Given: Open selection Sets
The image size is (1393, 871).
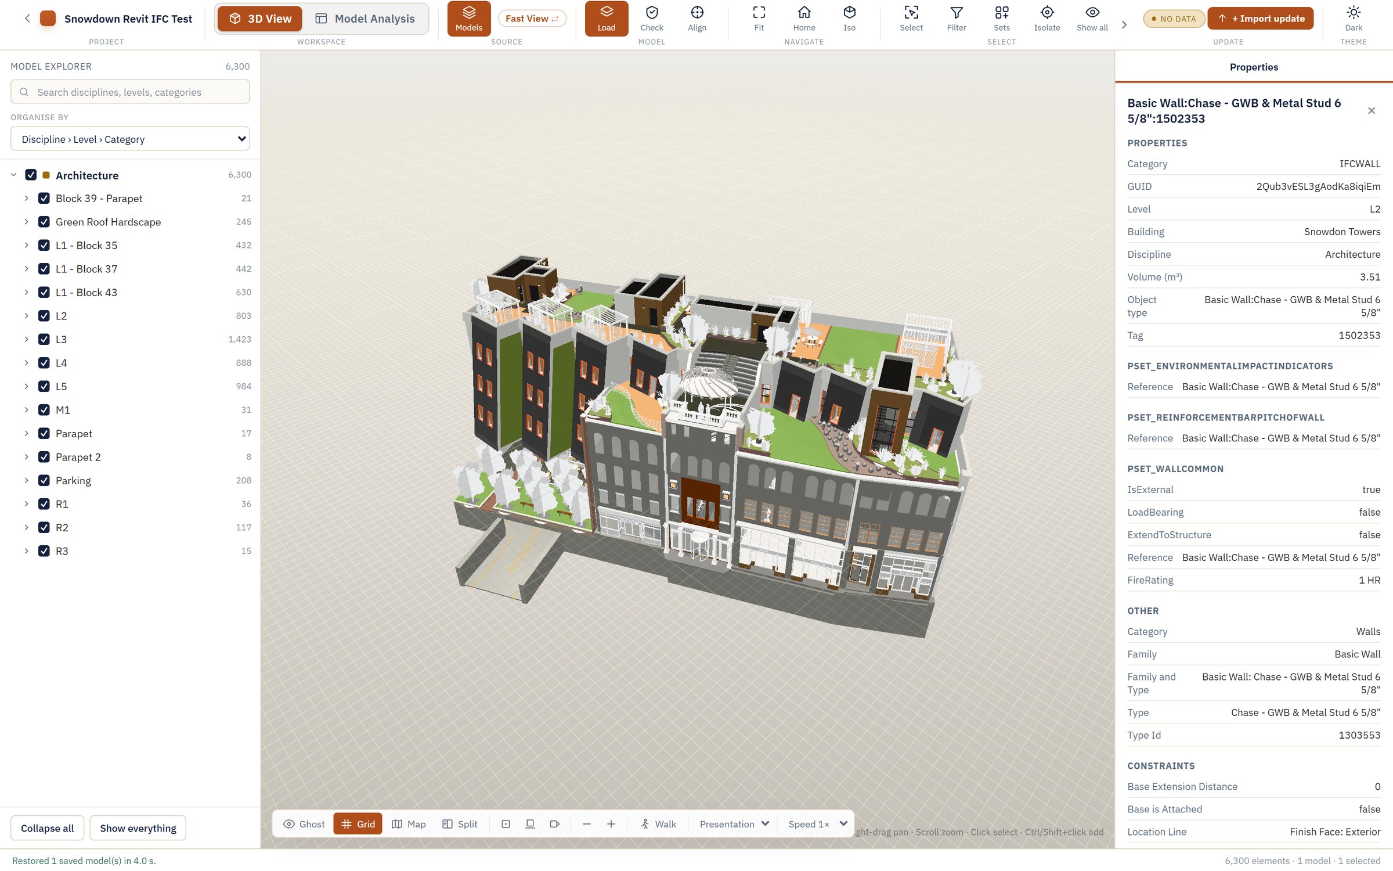Looking at the screenshot, I should (x=1001, y=19).
